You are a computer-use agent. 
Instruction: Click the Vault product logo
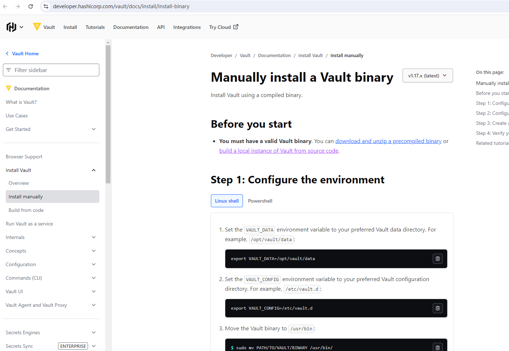(x=37, y=27)
